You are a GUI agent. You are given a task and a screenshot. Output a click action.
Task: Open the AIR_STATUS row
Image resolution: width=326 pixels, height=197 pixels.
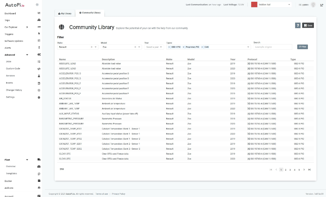186,98
